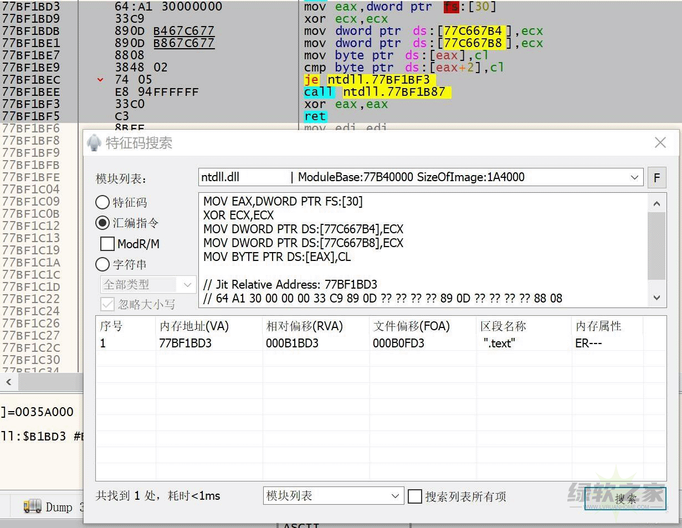
Task: Open the bottom 模块列表 search scope dropdown
Action: pyautogui.click(x=394, y=496)
